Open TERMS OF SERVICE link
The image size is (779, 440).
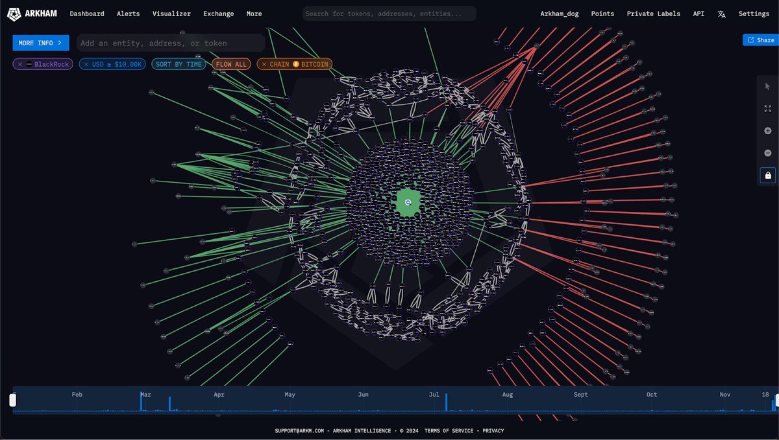(x=449, y=430)
